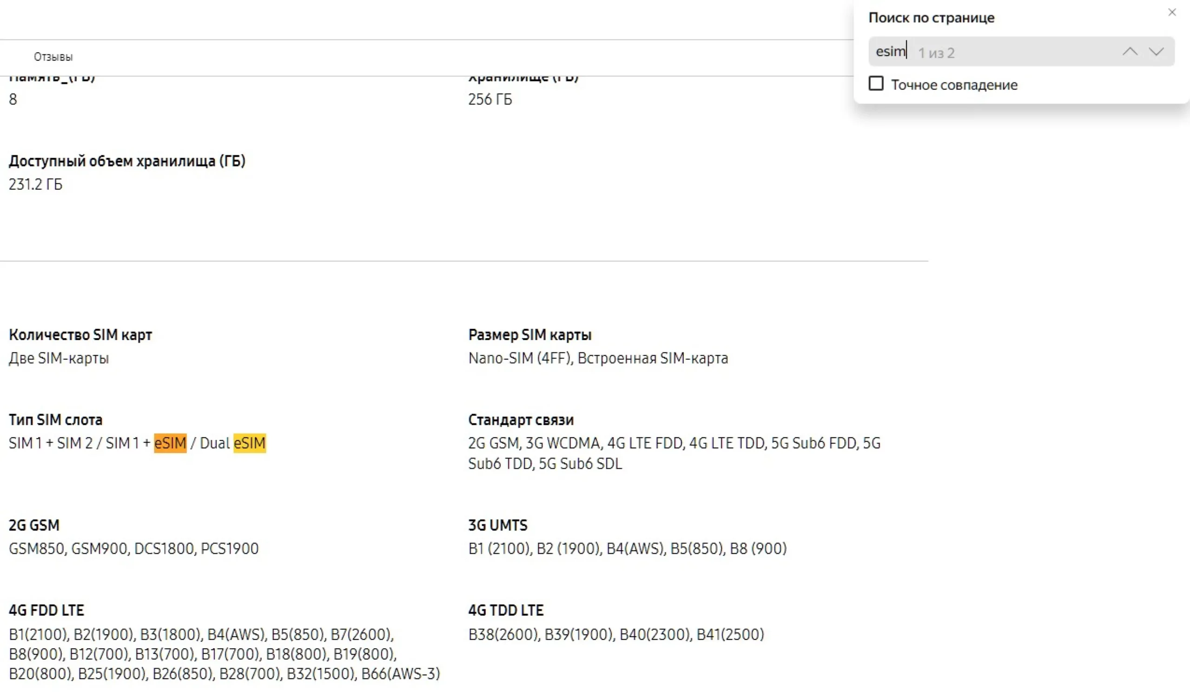Click the yellow highlighted eSIM after Dual
Image resolution: width=1190 pixels, height=698 pixels.
point(249,443)
